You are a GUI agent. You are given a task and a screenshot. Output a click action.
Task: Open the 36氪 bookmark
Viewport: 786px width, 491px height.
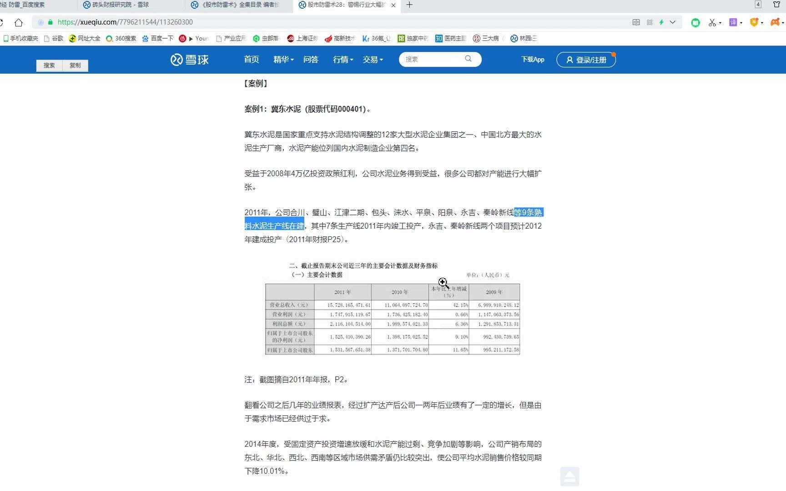(377, 39)
